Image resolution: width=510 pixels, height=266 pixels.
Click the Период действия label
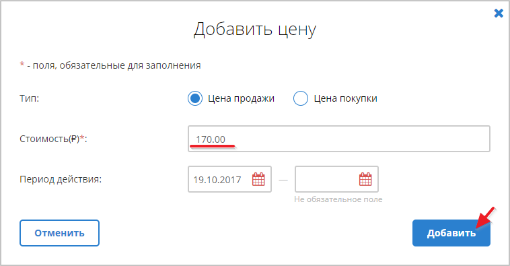[x=61, y=179]
